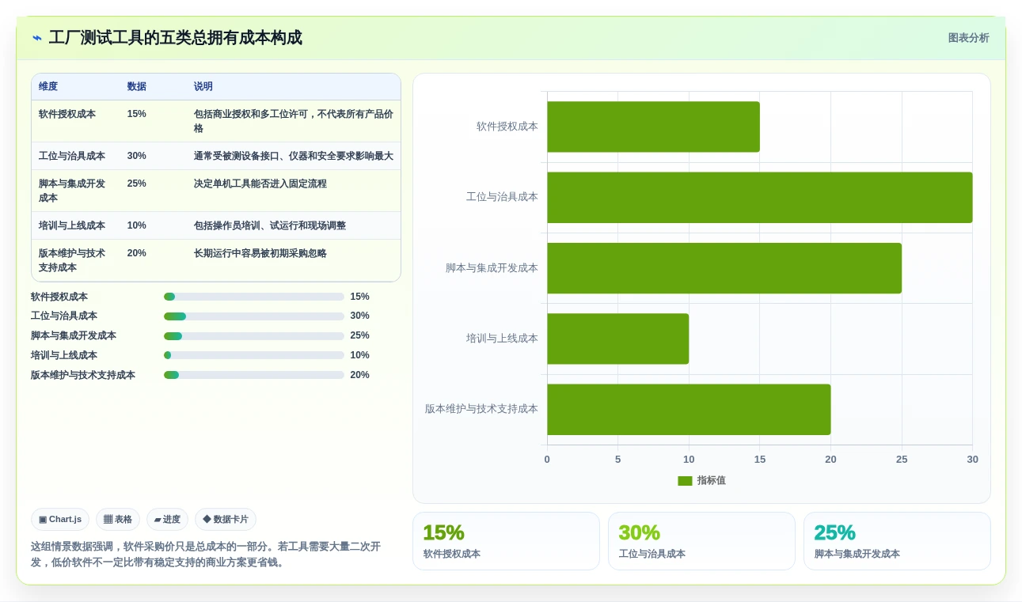
Task: Click the 版本维护与技术支持成本 chart axis label
Action: click(481, 409)
